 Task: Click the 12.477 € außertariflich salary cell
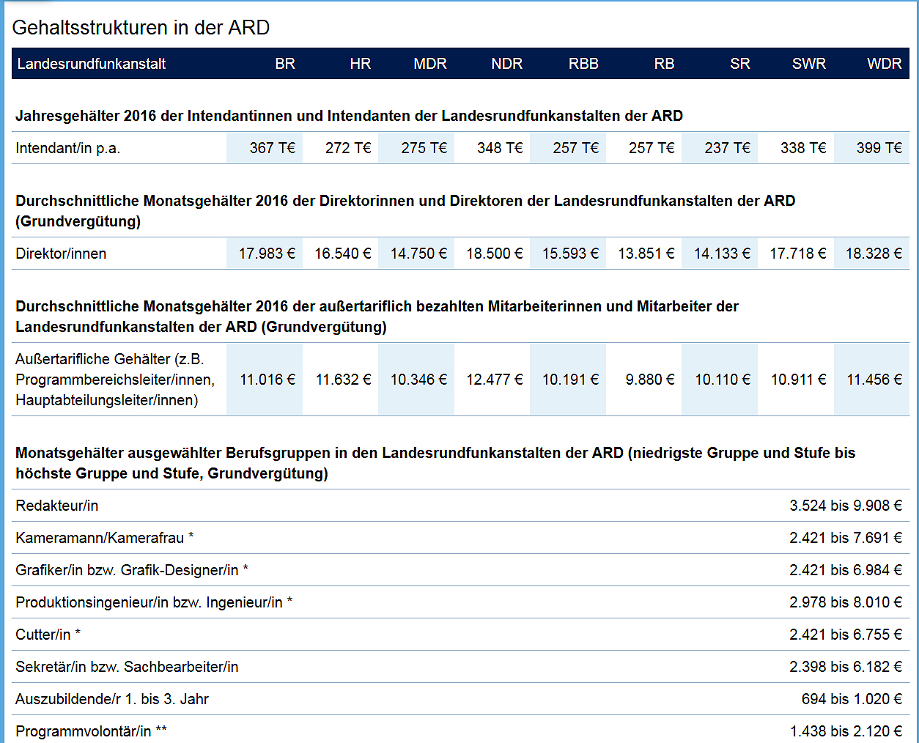(x=494, y=380)
